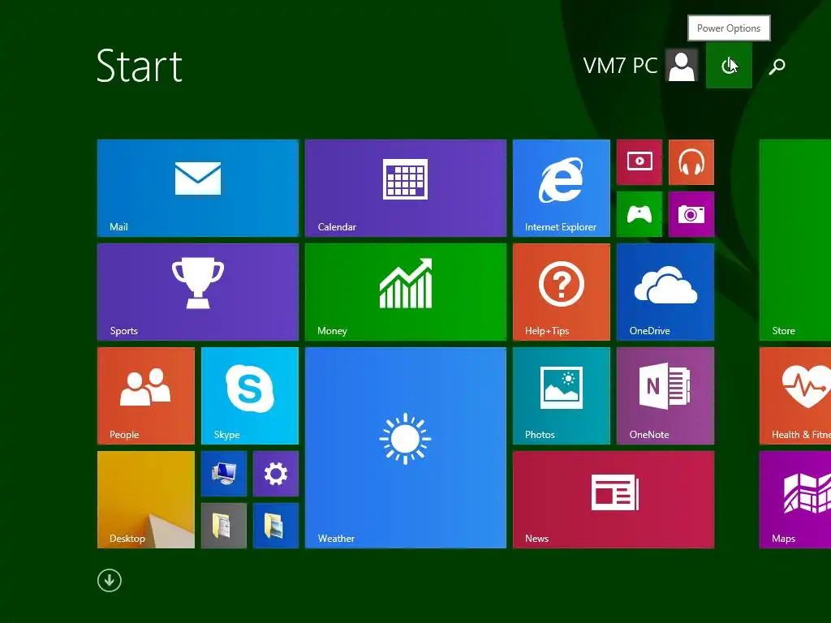Open PC Settings gear tile
831x623 pixels.
click(x=276, y=474)
